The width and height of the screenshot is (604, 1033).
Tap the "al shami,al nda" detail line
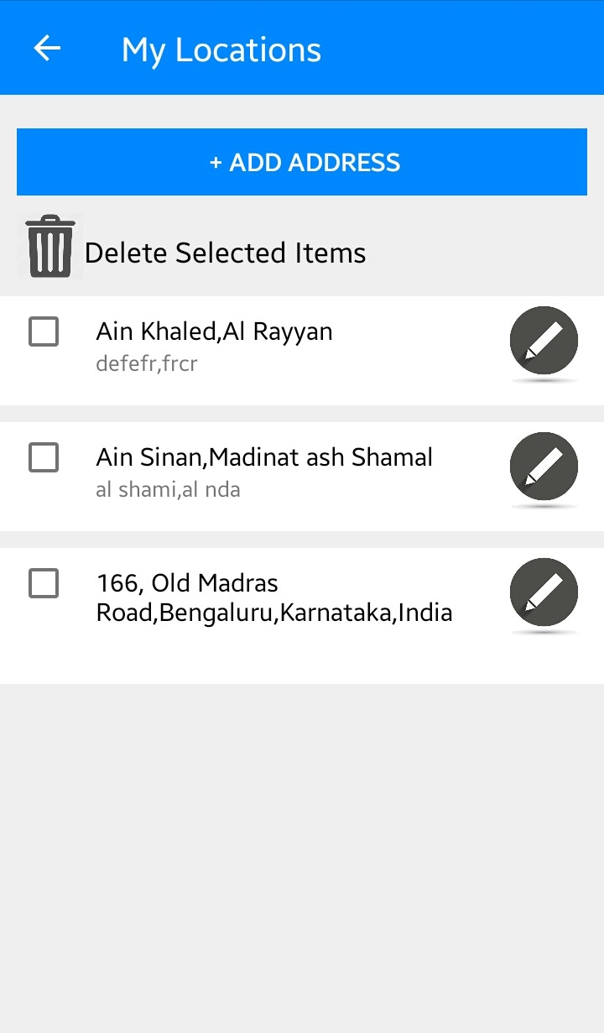click(x=168, y=489)
